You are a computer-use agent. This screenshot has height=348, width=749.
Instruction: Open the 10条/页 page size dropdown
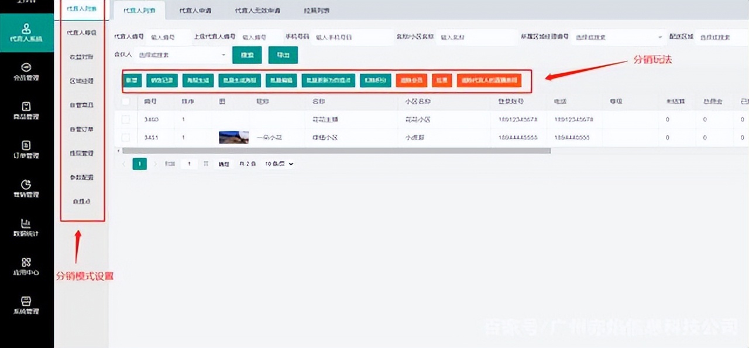tap(278, 163)
